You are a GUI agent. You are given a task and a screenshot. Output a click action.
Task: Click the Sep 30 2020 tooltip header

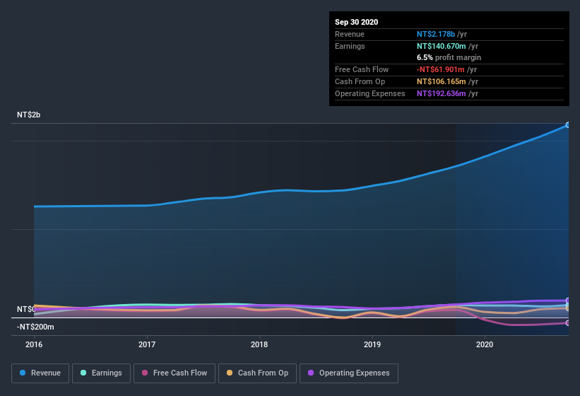[x=357, y=22]
